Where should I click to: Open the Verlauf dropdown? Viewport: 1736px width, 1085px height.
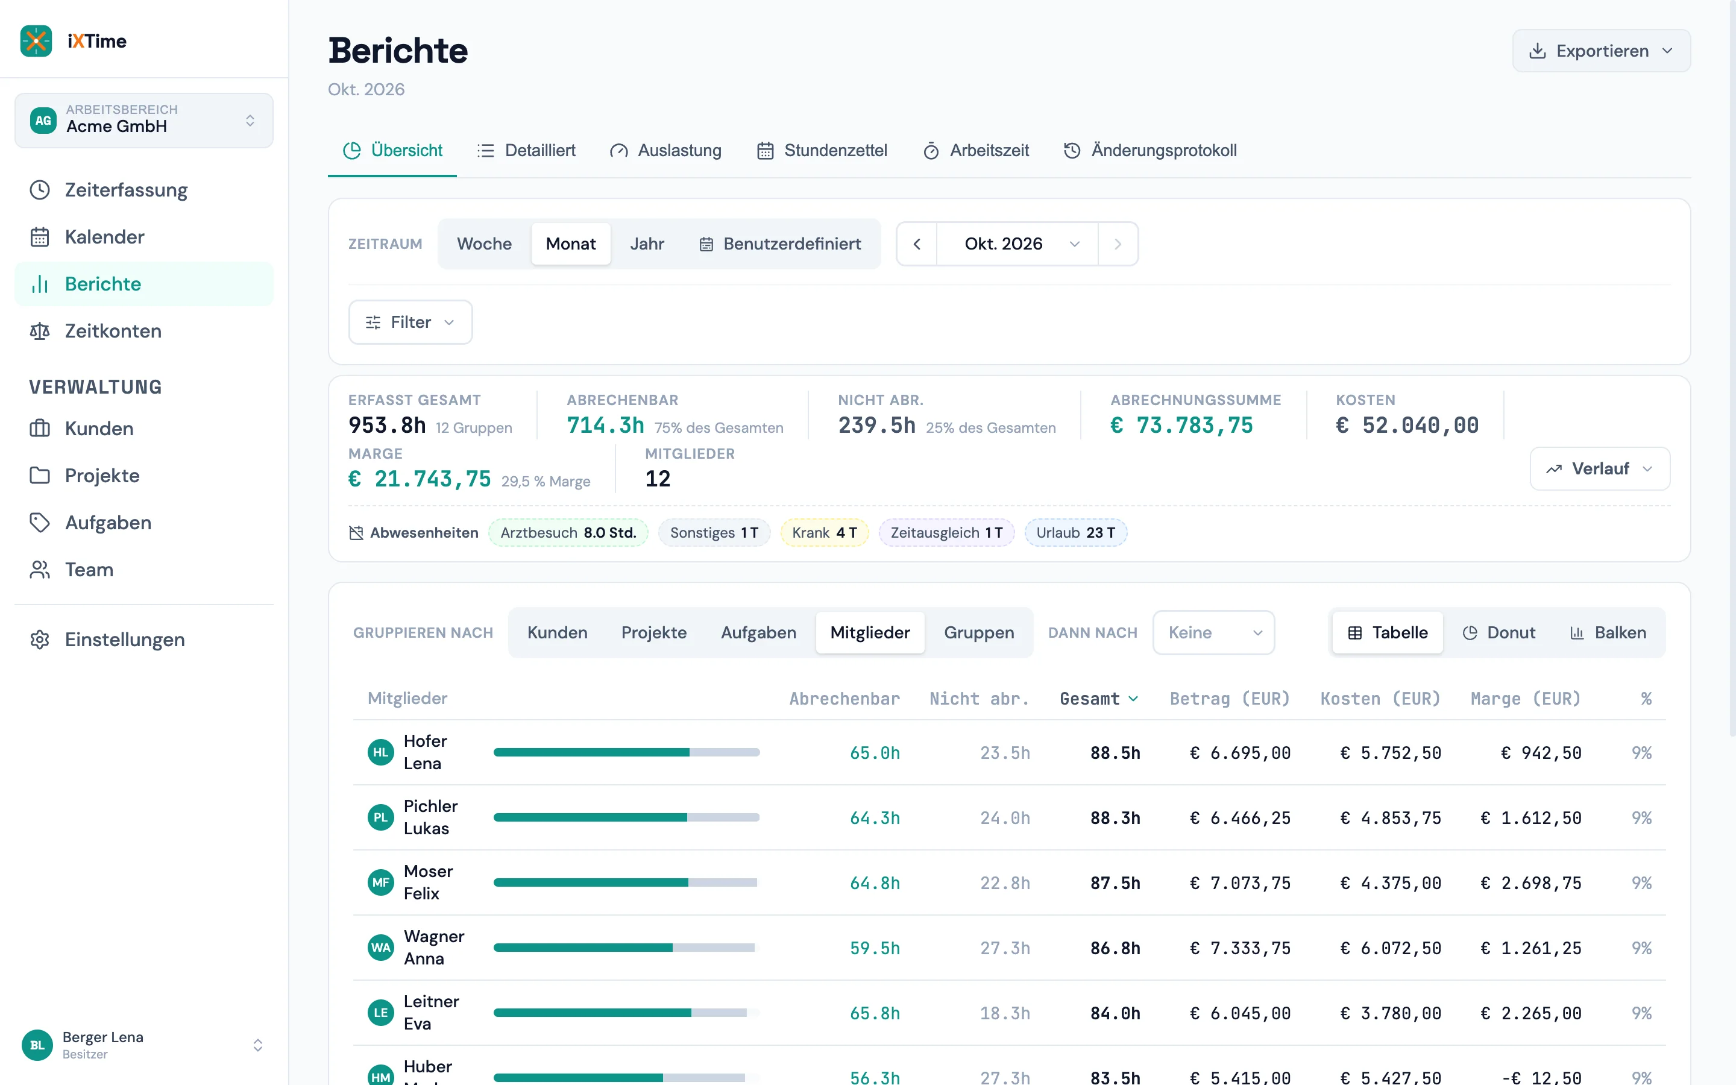pyautogui.click(x=1600, y=468)
